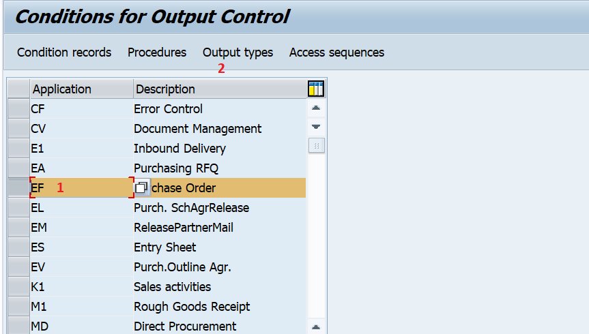
Task: Click the scroll down arrow below the up arrow
Action: pos(316,127)
